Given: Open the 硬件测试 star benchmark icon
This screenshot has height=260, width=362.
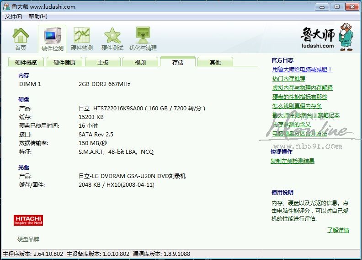Looking at the screenshot, I should (x=112, y=39).
